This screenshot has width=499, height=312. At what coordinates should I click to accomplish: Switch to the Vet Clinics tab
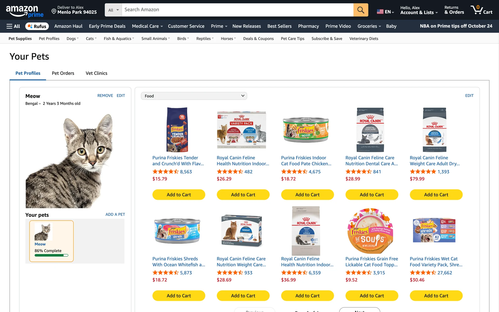coord(96,73)
